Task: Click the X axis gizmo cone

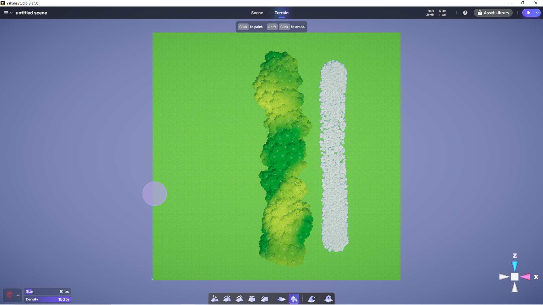Action: click(x=525, y=277)
